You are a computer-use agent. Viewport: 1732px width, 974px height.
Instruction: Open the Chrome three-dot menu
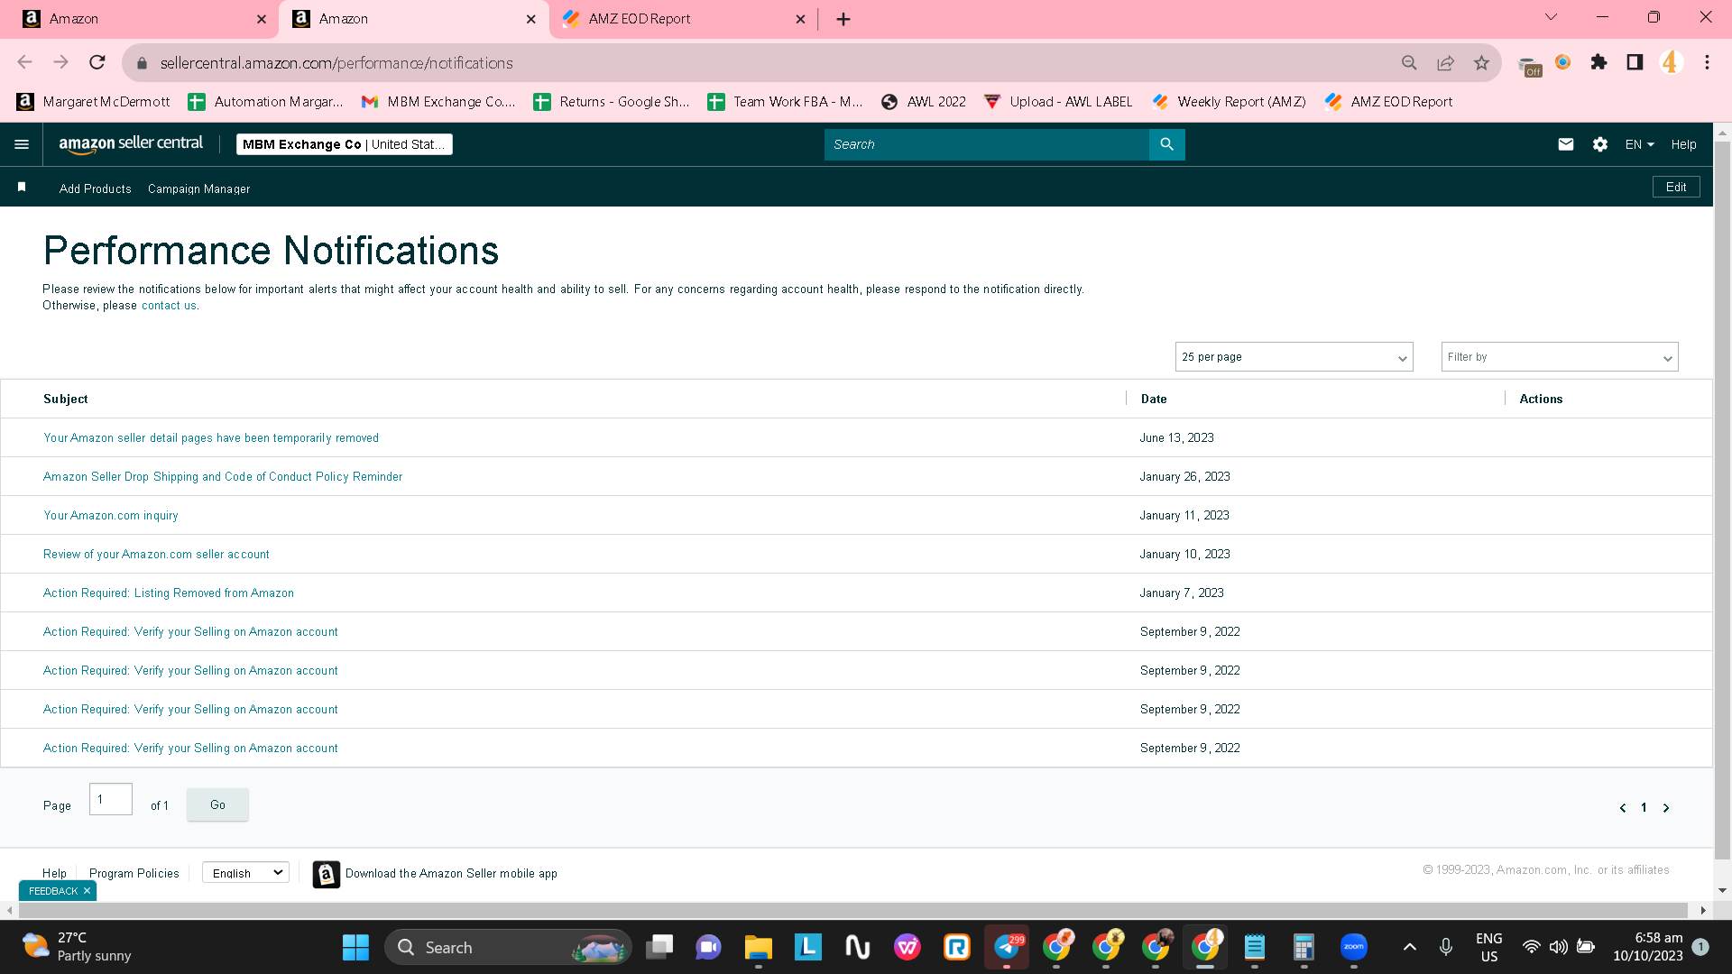point(1707,62)
